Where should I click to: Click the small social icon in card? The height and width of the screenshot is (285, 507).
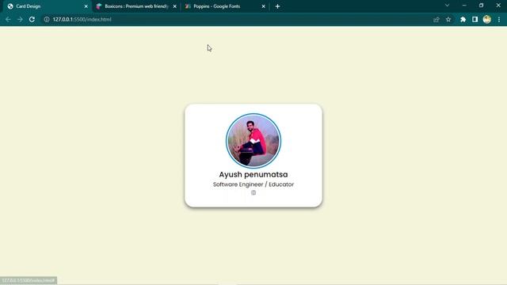pyautogui.click(x=253, y=192)
